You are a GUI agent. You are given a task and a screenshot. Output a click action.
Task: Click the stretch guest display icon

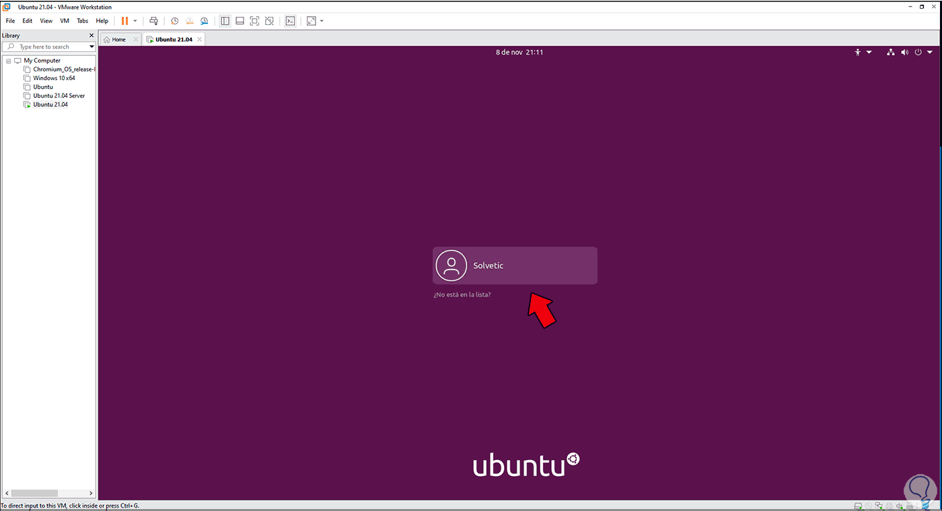click(311, 21)
